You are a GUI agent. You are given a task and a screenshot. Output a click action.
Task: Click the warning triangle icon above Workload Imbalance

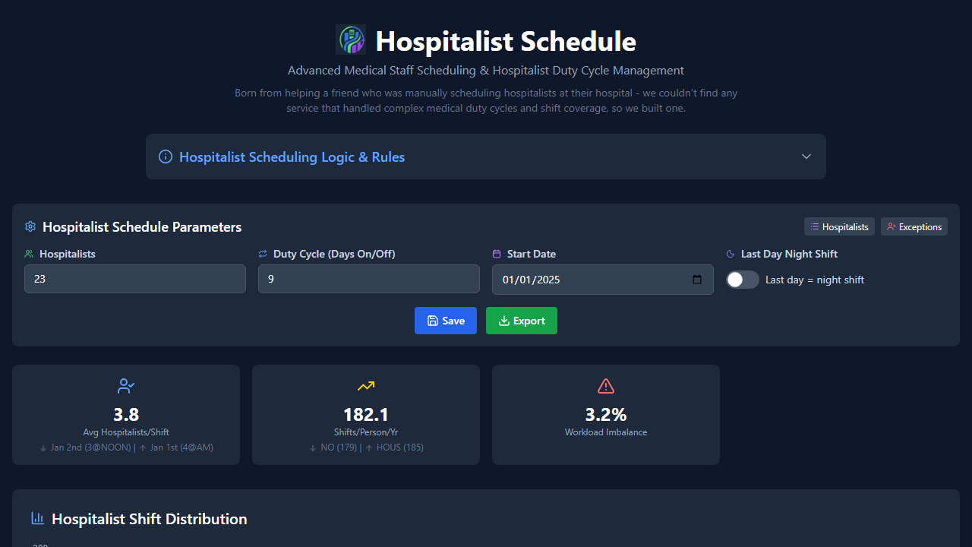click(x=606, y=386)
